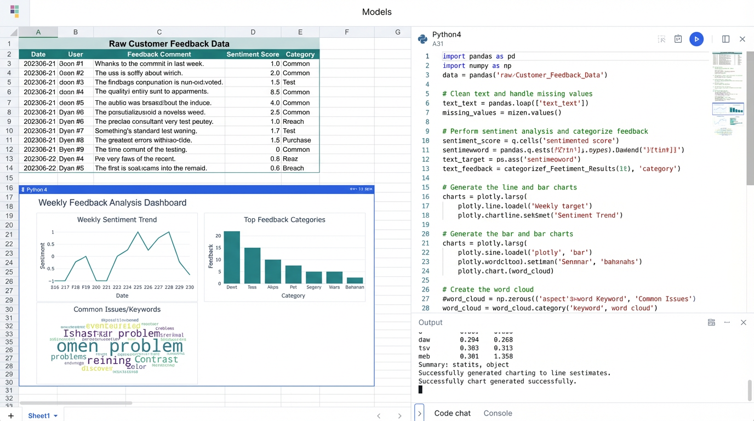Viewport: 754px width, 421px height.
Task: Click the Weekly Sentiment Trend line chart
Action: (x=117, y=257)
